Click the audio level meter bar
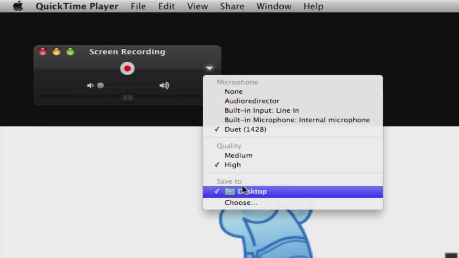The image size is (459, 258). (121, 97)
